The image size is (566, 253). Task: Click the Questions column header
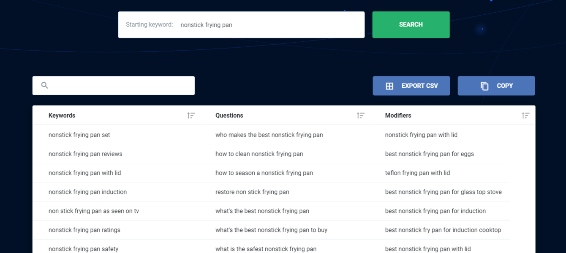[229, 115]
